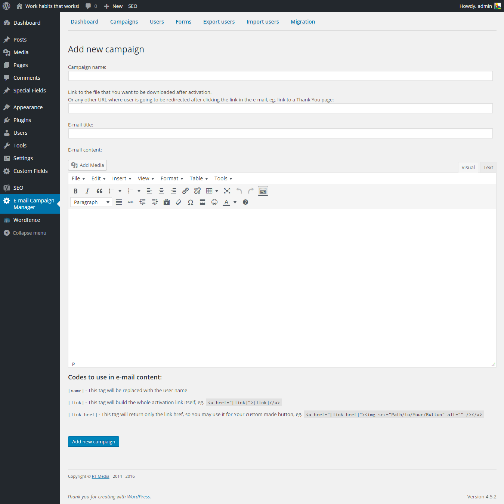504x504 pixels.
Task: Open the editor Table menu
Action: click(x=199, y=178)
